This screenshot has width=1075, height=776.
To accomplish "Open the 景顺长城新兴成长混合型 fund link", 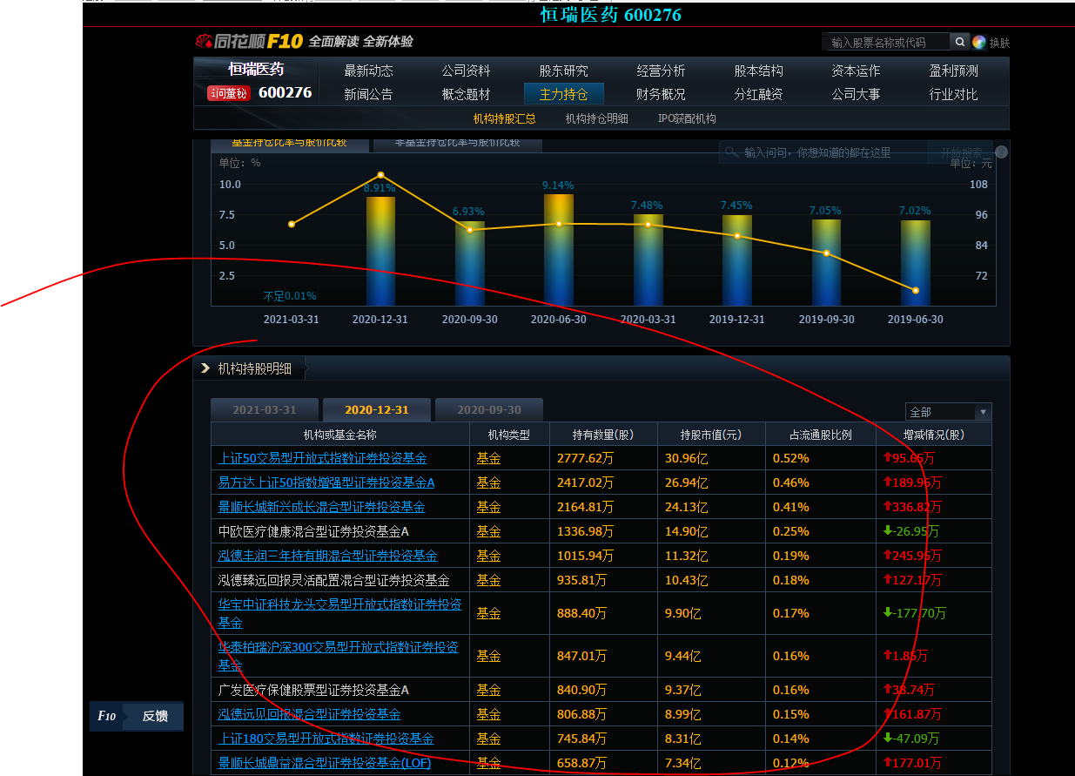I will 322,507.
